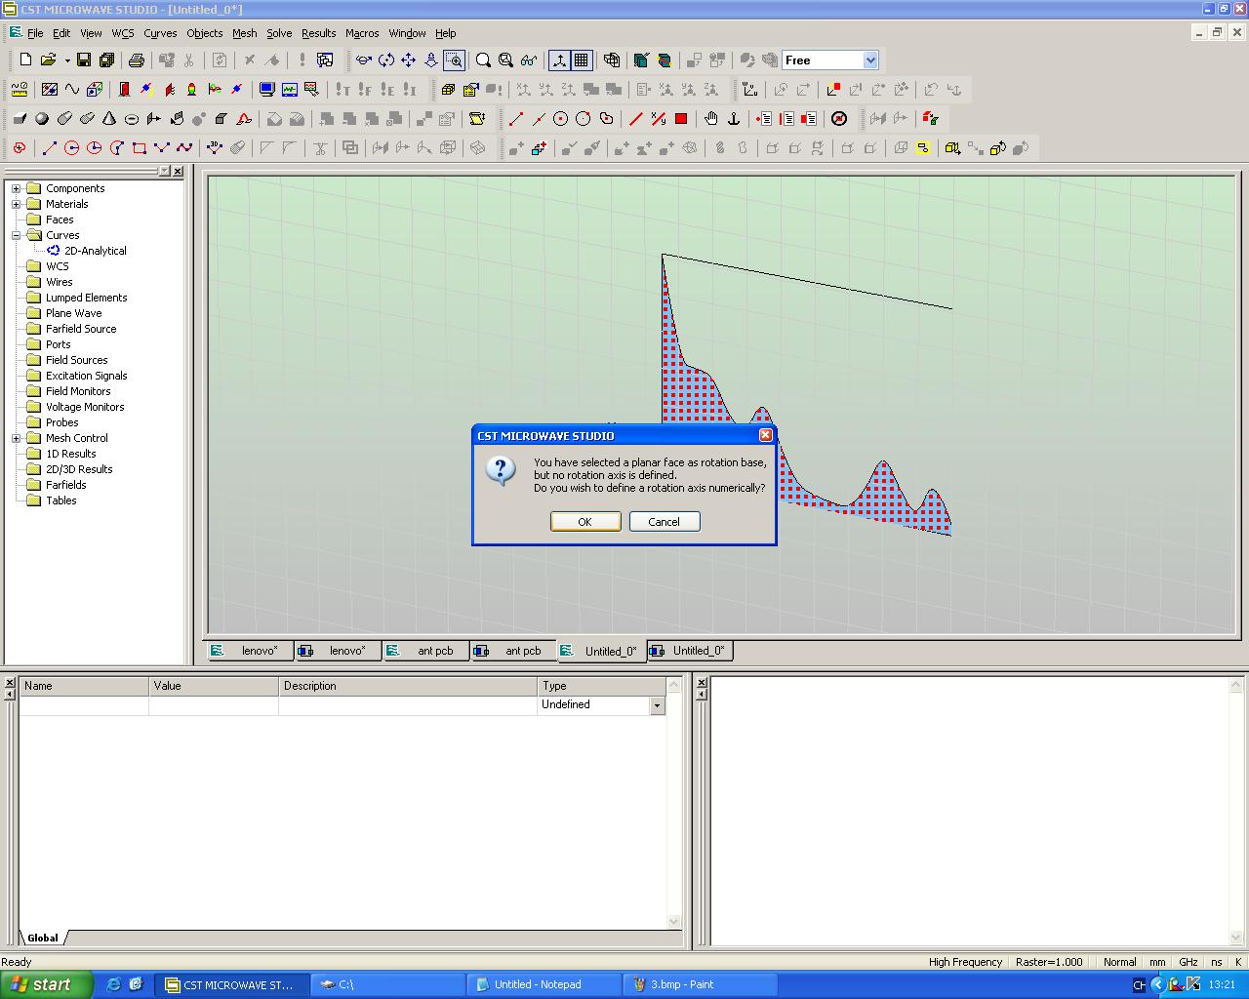
Task: Open the C:\ taskbar window
Action: [388, 984]
